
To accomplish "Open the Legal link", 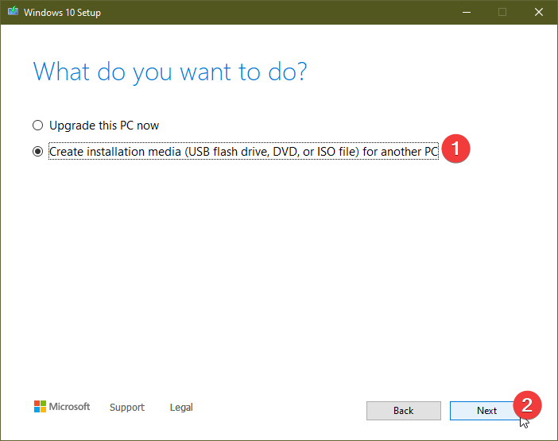I will [181, 407].
